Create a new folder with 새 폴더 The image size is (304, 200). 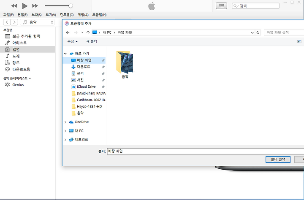92,41
